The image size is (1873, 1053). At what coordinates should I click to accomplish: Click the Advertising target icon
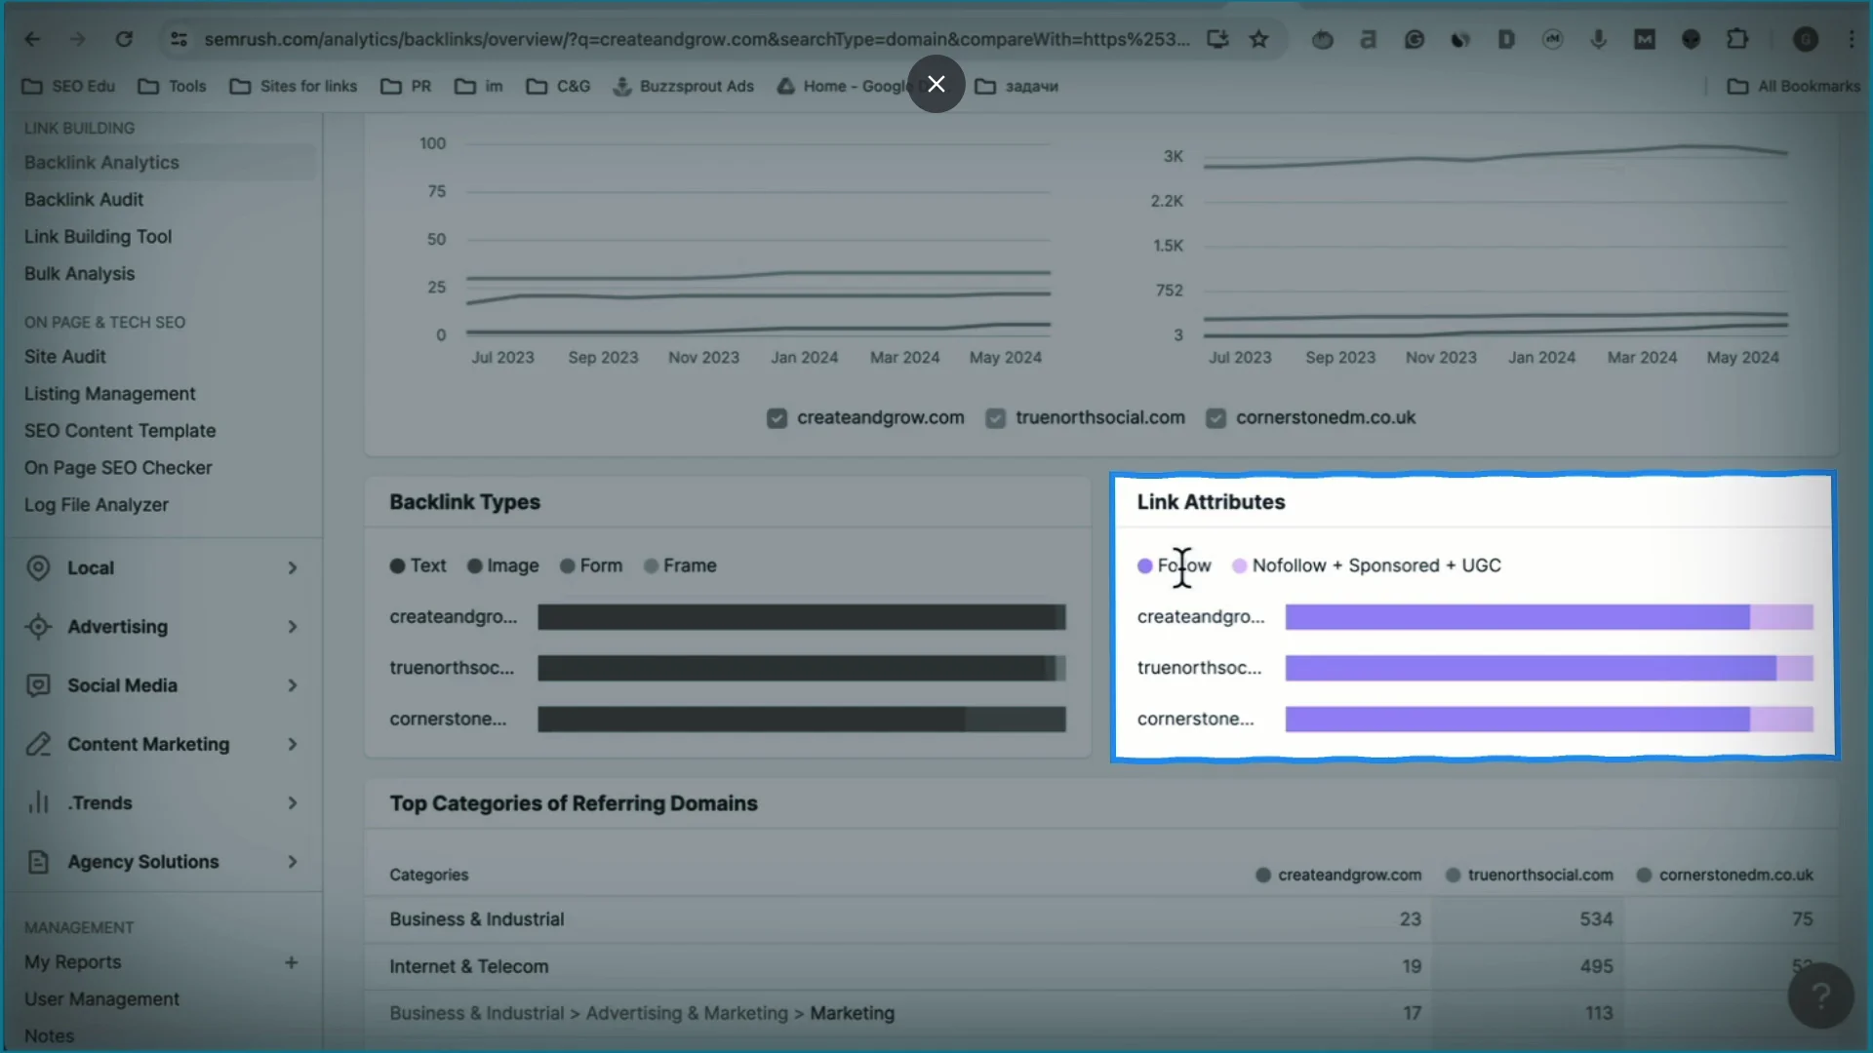38,627
